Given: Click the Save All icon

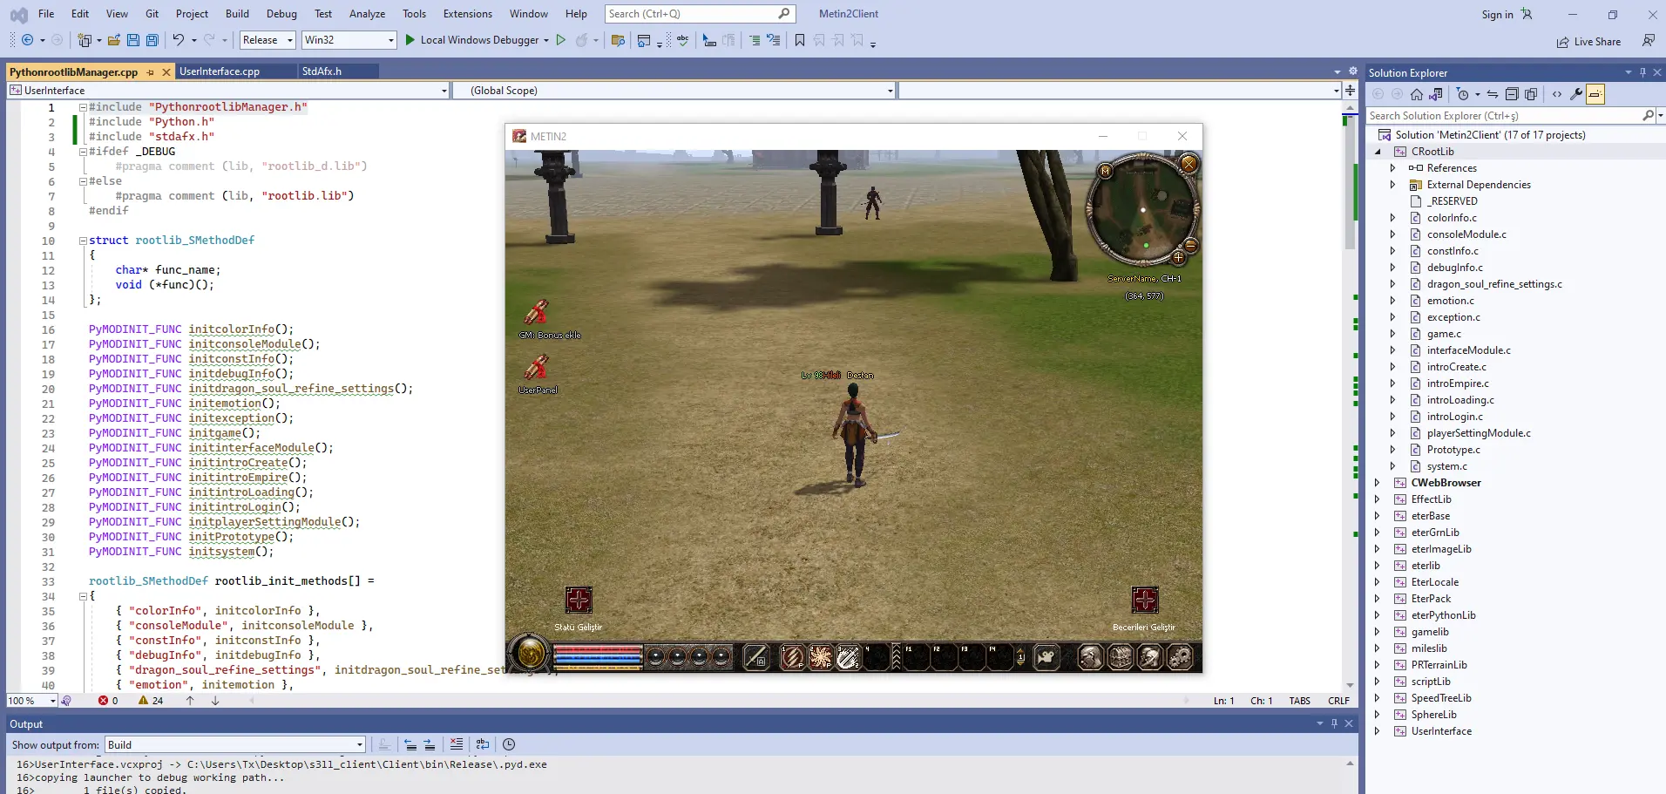Looking at the screenshot, I should 152,40.
